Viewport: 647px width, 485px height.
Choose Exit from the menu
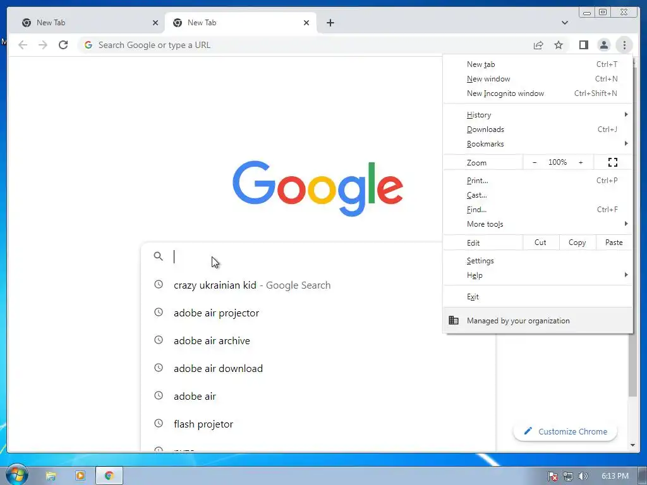[x=538, y=297]
